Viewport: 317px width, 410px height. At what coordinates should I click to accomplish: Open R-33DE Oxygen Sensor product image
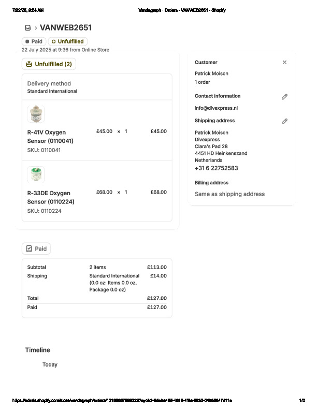point(36,175)
